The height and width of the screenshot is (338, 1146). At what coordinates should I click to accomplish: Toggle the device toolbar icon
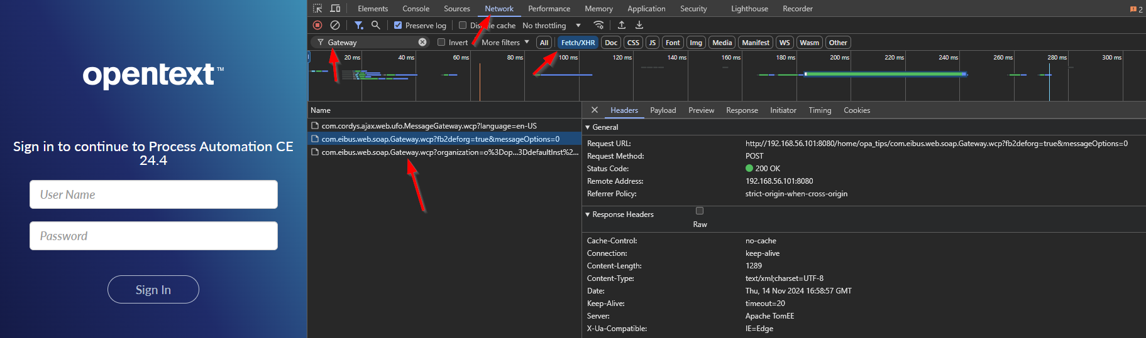[335, 8]
